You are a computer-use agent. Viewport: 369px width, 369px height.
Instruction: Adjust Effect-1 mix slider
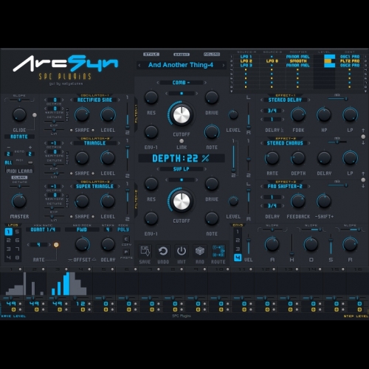click(338, 99)
